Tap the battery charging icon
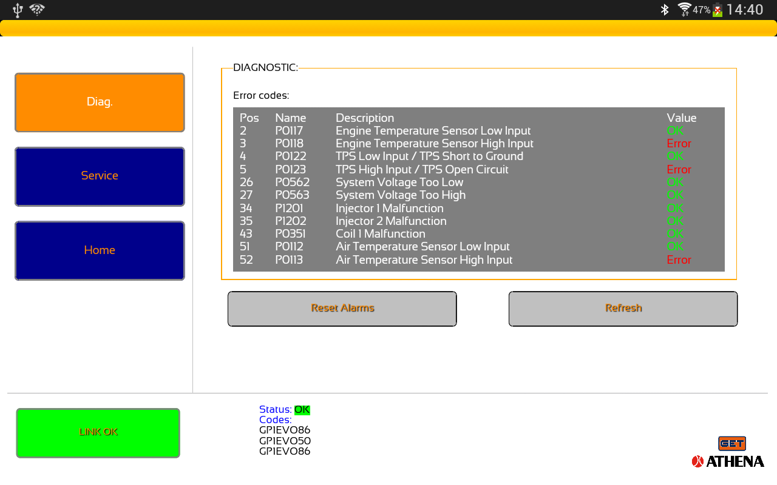 718,10
